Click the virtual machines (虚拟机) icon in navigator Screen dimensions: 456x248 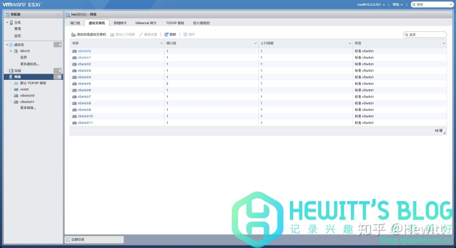[11, 44]
